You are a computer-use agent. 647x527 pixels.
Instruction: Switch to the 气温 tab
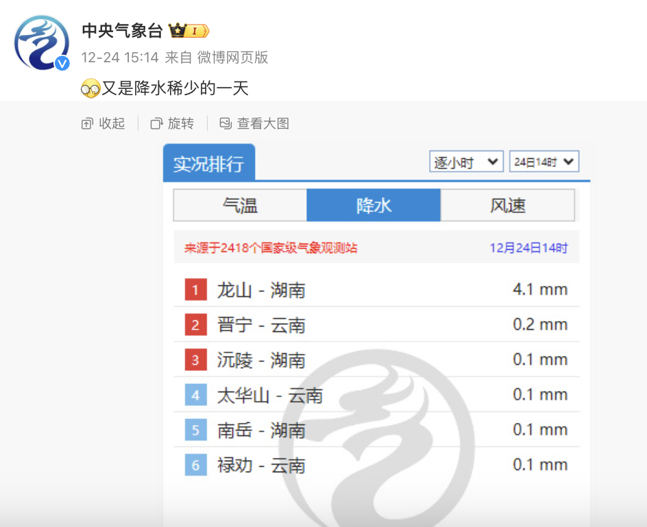240,205
